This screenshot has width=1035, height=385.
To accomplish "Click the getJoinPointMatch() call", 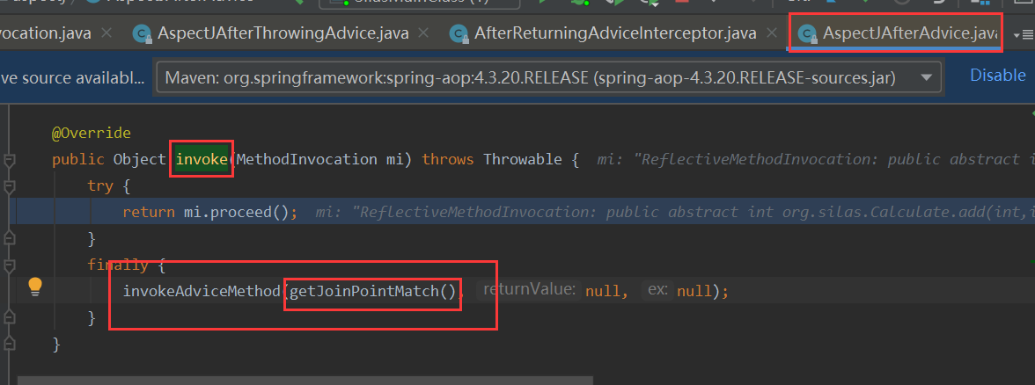I will [x=373, y=291].
